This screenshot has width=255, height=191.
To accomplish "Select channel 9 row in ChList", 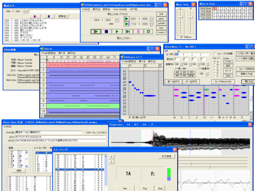I will click(x=80, y=106).
